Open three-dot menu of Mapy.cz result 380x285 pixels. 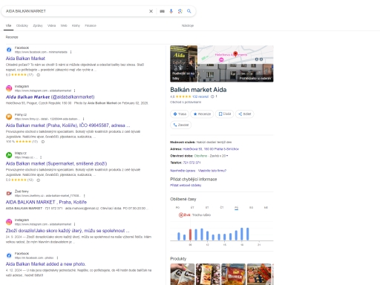[41, 157]
